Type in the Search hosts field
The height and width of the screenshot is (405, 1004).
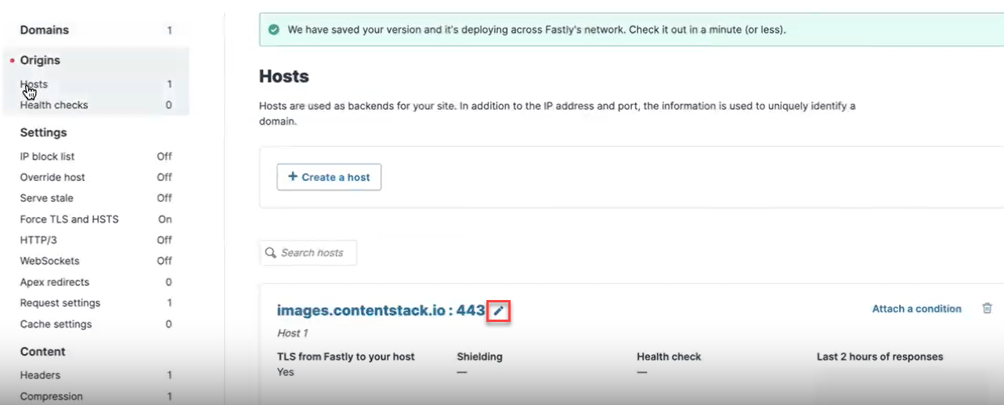(313, 253)
